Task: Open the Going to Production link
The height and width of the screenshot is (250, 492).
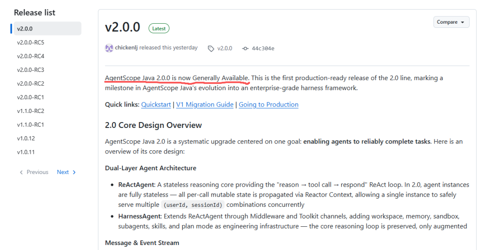Action: (x=269, y=104)
